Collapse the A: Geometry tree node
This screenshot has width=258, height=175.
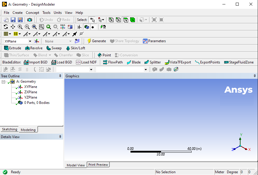click(x=3, y=82)
